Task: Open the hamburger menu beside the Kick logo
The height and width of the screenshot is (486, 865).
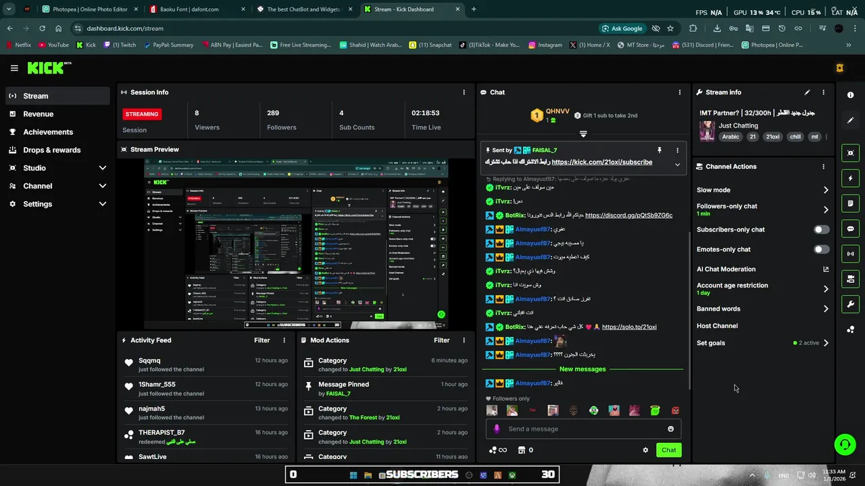Action: click(14, 68)
